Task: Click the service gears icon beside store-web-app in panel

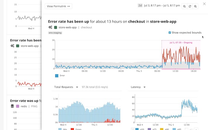Action: pyautogui.click(x=50, y=28)
